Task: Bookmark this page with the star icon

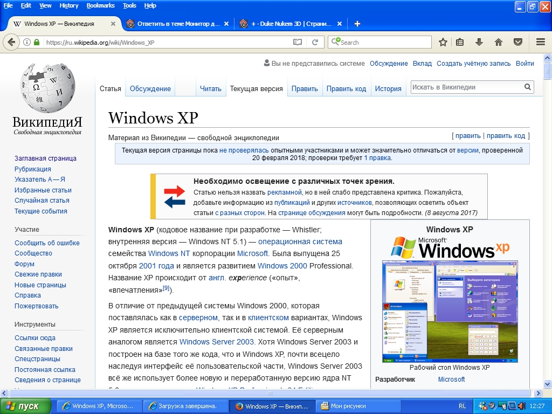Action: 443,42
